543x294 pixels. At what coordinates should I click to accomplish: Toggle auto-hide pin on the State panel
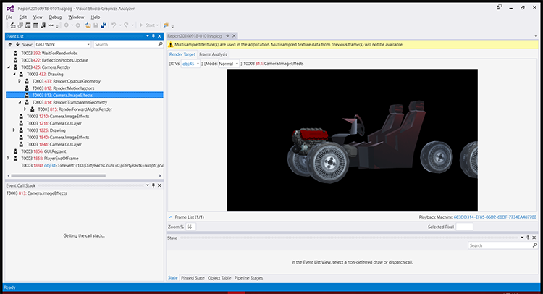pos(528,238)
